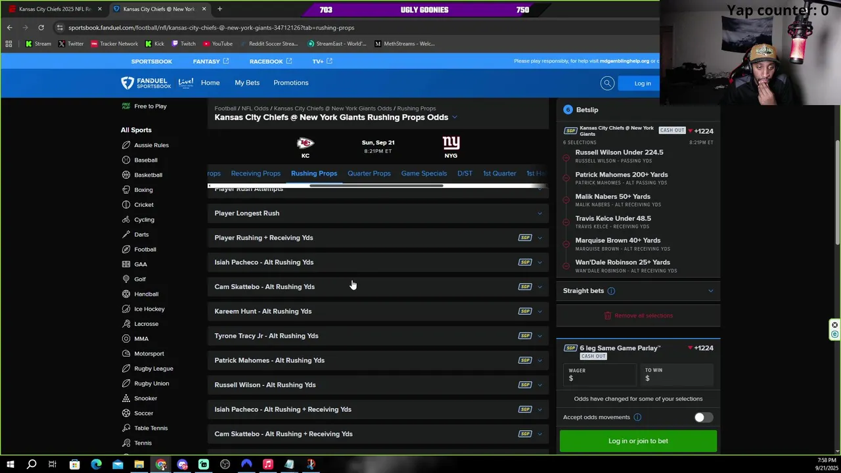
Task: Switch to Quarter Props tab
Action: pos(369,173)
